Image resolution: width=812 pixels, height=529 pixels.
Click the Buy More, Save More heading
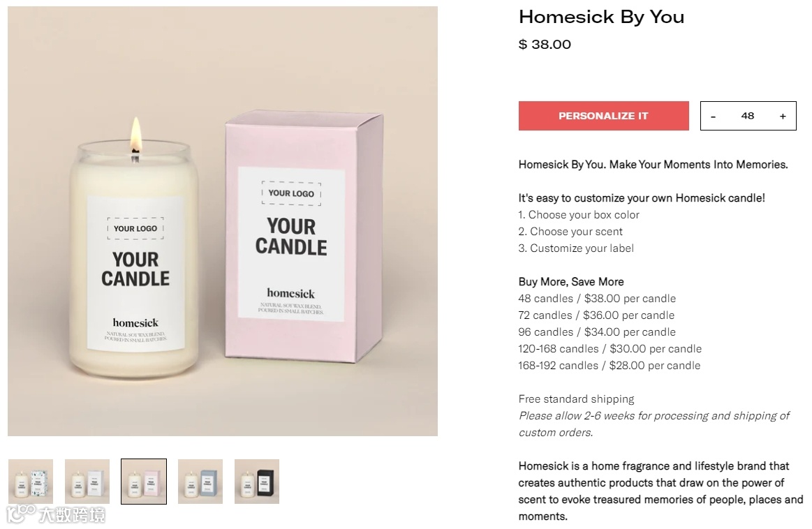click(x=571, y=281)
